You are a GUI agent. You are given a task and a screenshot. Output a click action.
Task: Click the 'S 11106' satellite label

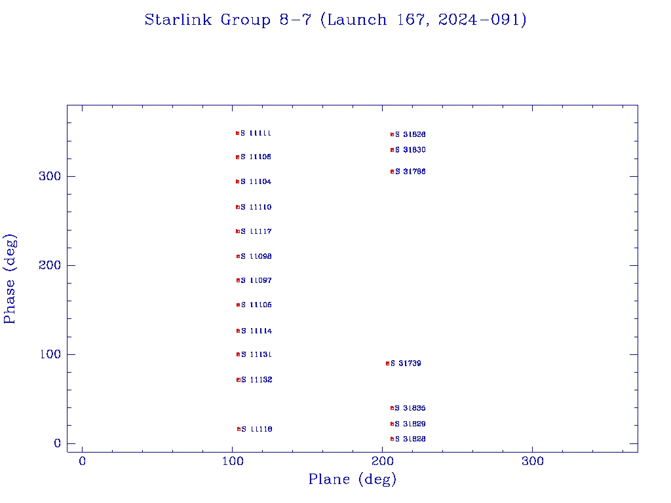tap(256, 157)
